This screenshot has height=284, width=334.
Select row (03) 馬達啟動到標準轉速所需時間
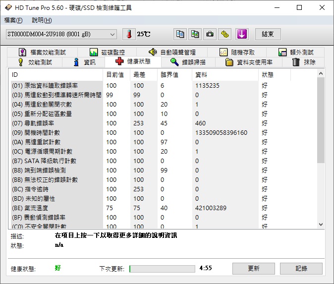(x=164, y=95)
